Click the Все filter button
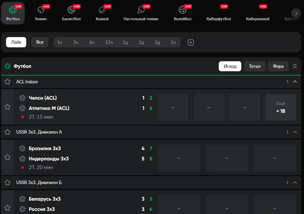 click(x=40, y=42)
